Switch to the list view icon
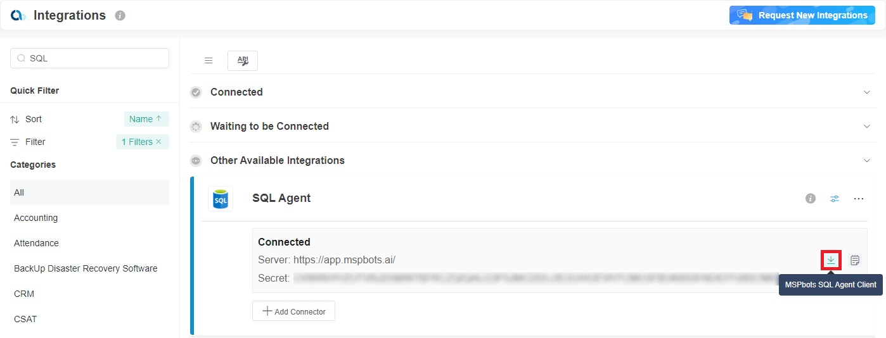886x338 pixels. [x=209, y=61]
